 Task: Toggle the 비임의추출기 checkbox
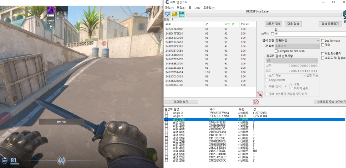[323, 53]
